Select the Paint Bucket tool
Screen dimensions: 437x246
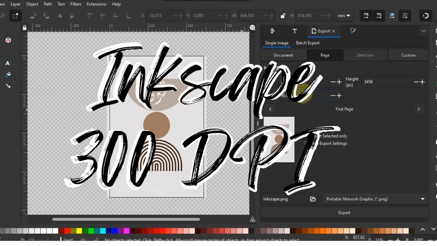tap(8, 74)
